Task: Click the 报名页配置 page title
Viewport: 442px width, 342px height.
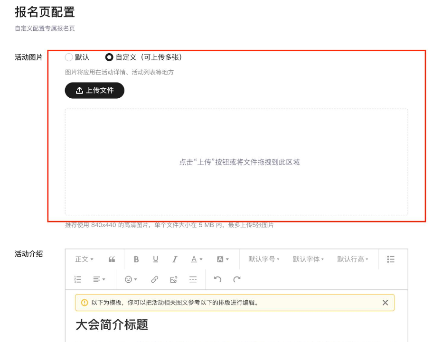Action: pyautogui.click(x=45, y=12)
